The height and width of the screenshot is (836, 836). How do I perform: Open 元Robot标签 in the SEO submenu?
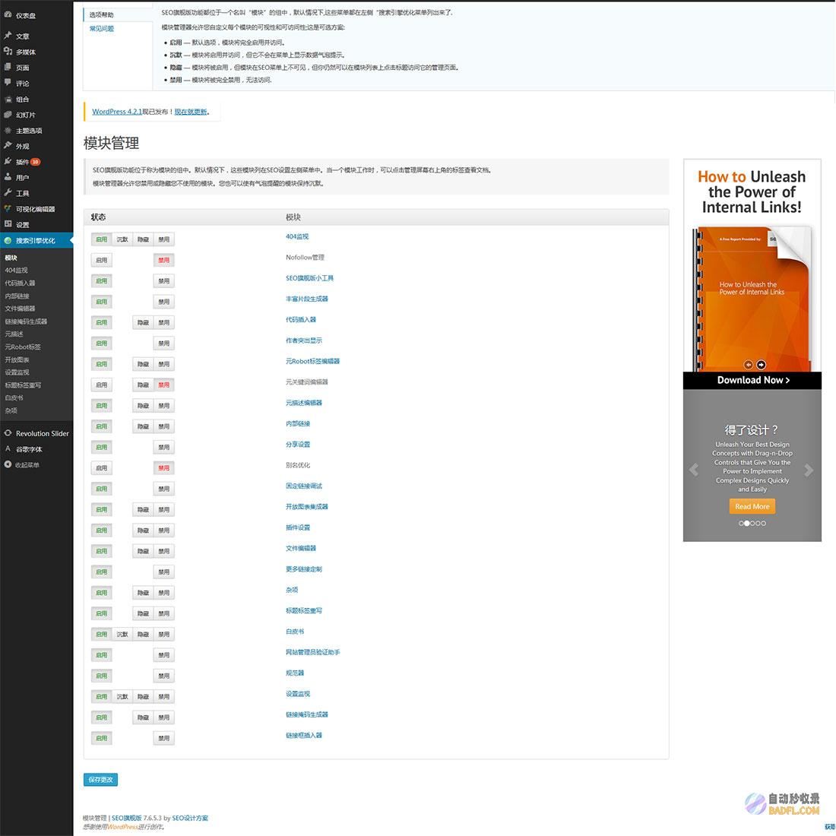pos(22,347)
